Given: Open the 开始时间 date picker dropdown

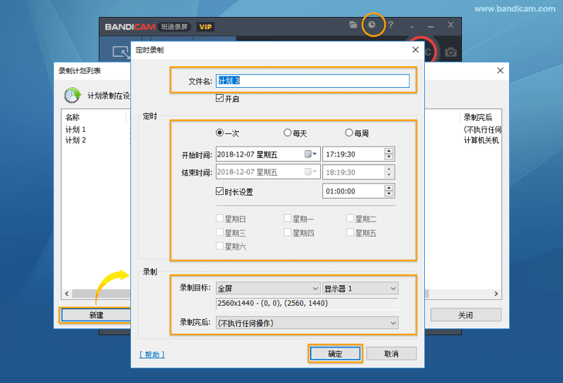Looking at the screenshot, I should (x=311, y=154).
